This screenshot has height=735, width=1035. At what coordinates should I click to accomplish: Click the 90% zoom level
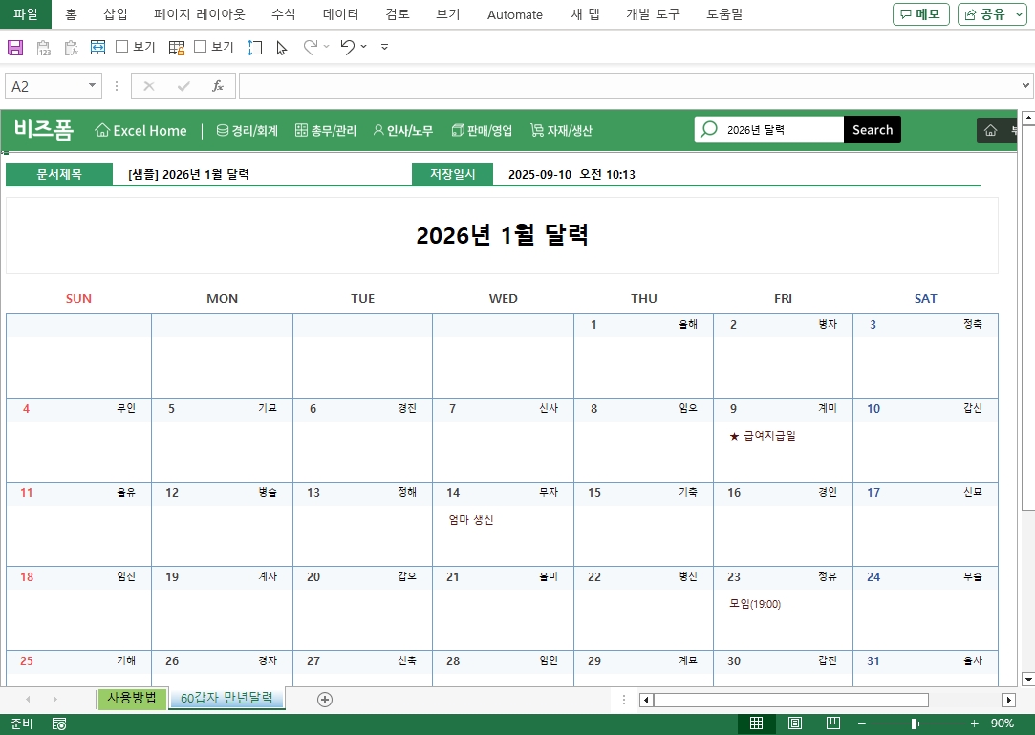(x=1002, y=724)
